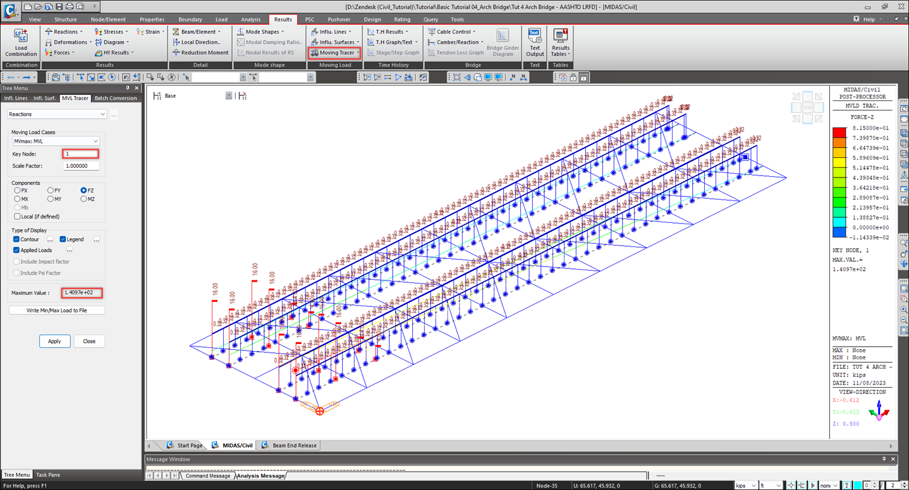Screen dimensions: 909x490
Task: Switch to the Pushover ribbon tab
Action: click(x=339, y=20)
